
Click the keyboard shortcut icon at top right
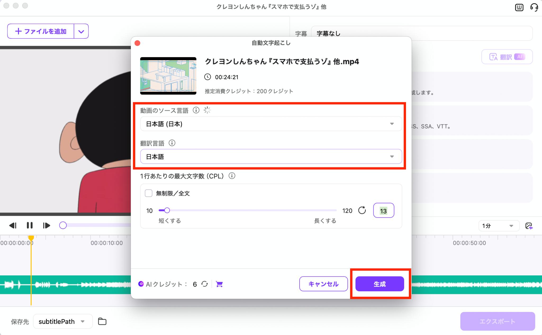(519, 7)
